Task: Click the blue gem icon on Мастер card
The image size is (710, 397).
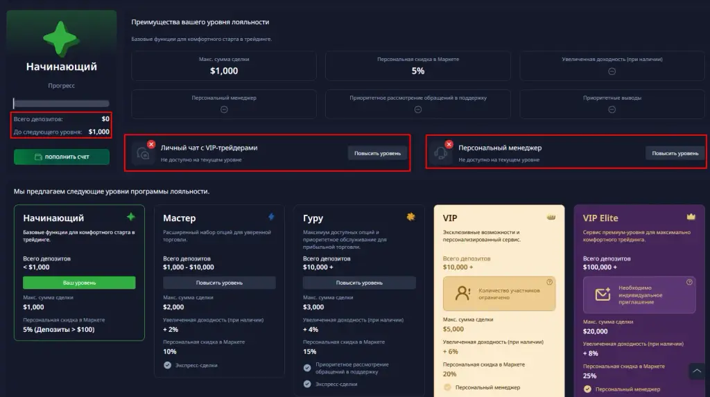Action: tap(271, 217)
